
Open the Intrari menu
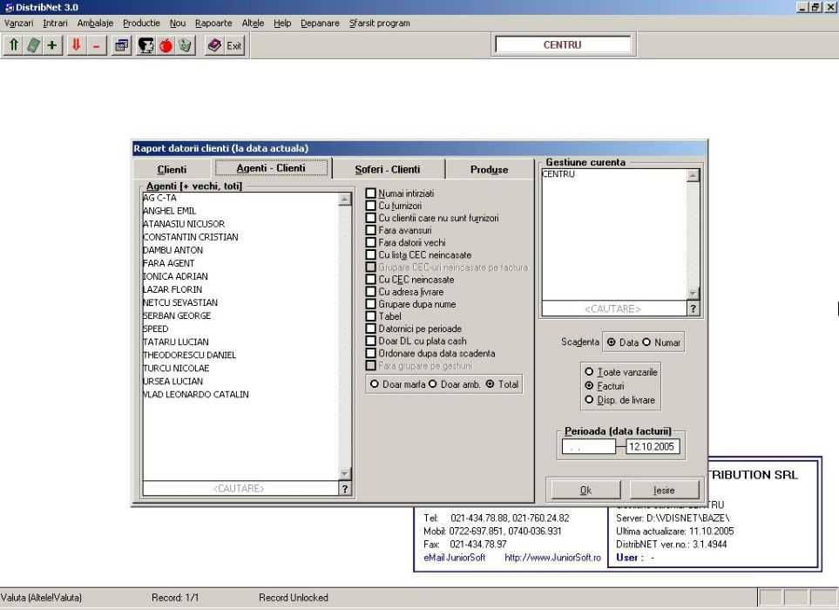[55, 23]
